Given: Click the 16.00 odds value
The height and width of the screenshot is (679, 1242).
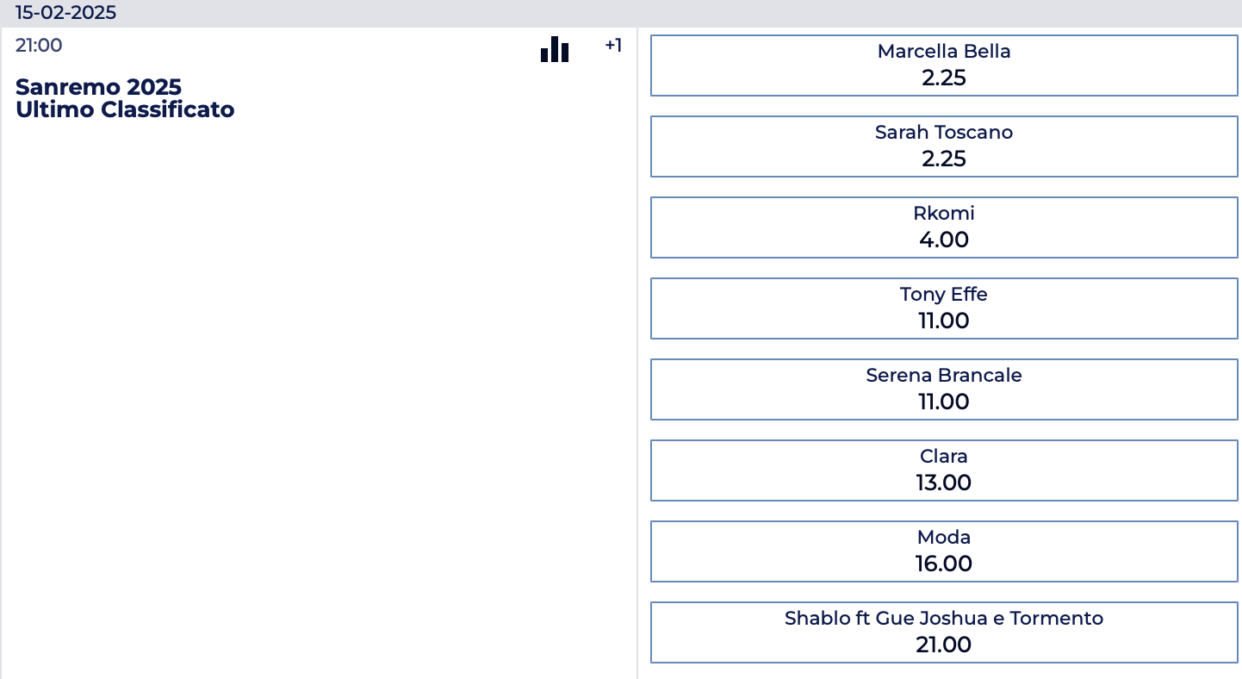Looking at the screenshot, I should point(944,564).
